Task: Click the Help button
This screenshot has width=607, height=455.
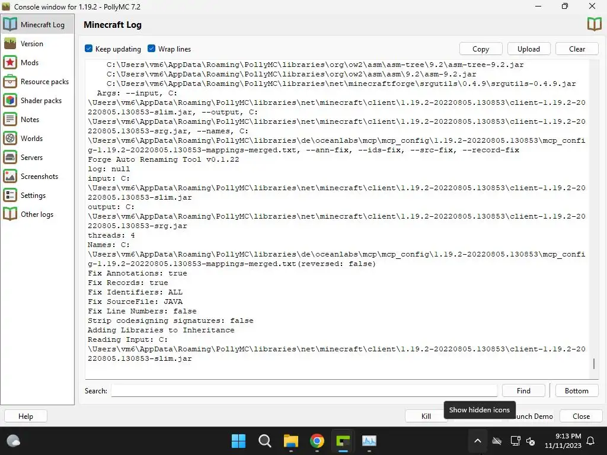Action: 25,416
